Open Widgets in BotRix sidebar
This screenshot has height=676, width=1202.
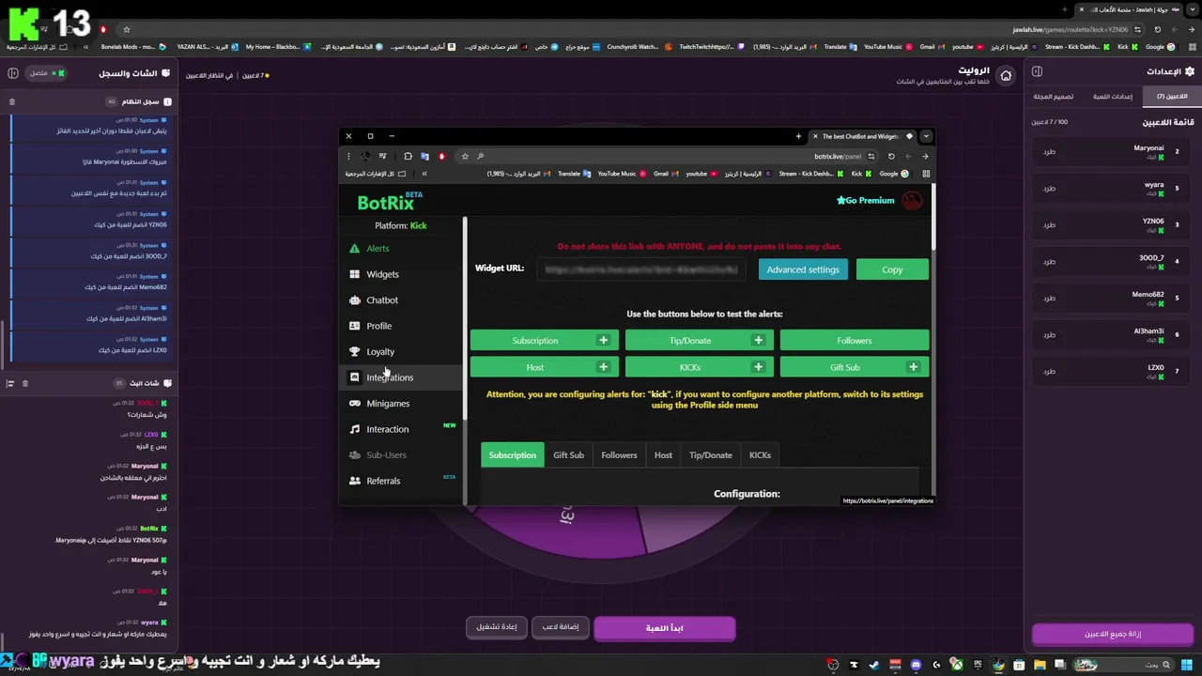tap(382, 274)
